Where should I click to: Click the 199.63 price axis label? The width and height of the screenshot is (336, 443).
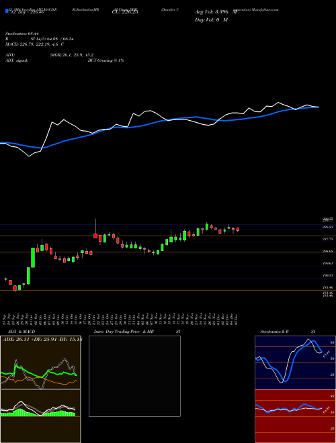(327, 263)
